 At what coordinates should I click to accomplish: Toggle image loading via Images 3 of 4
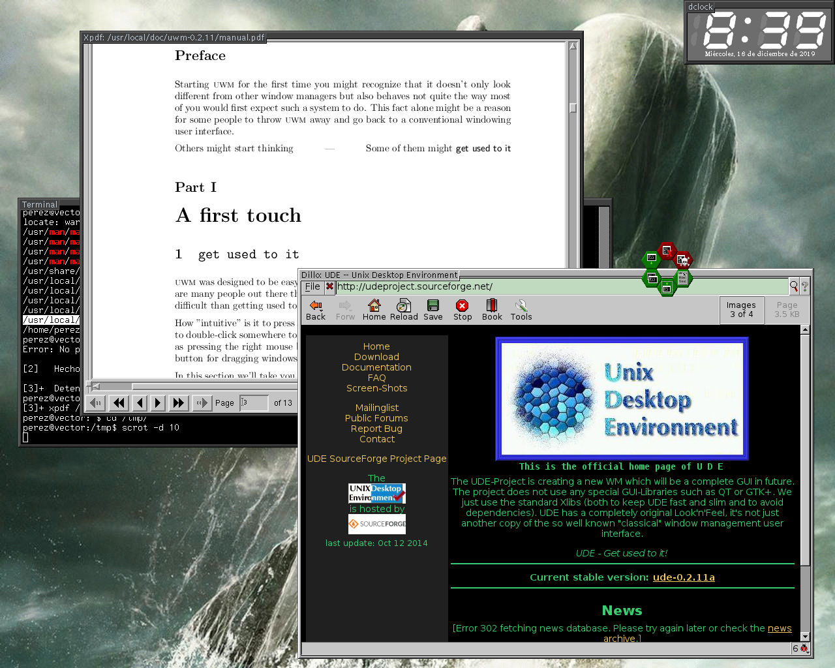(741, 310)
